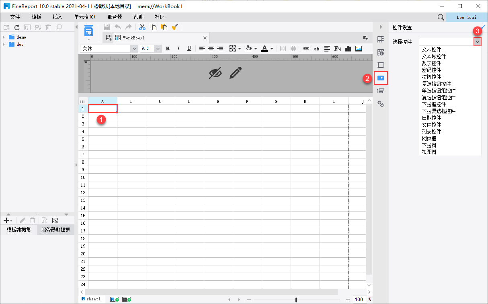Open the widget settings panel icon

tap(381, 78)
